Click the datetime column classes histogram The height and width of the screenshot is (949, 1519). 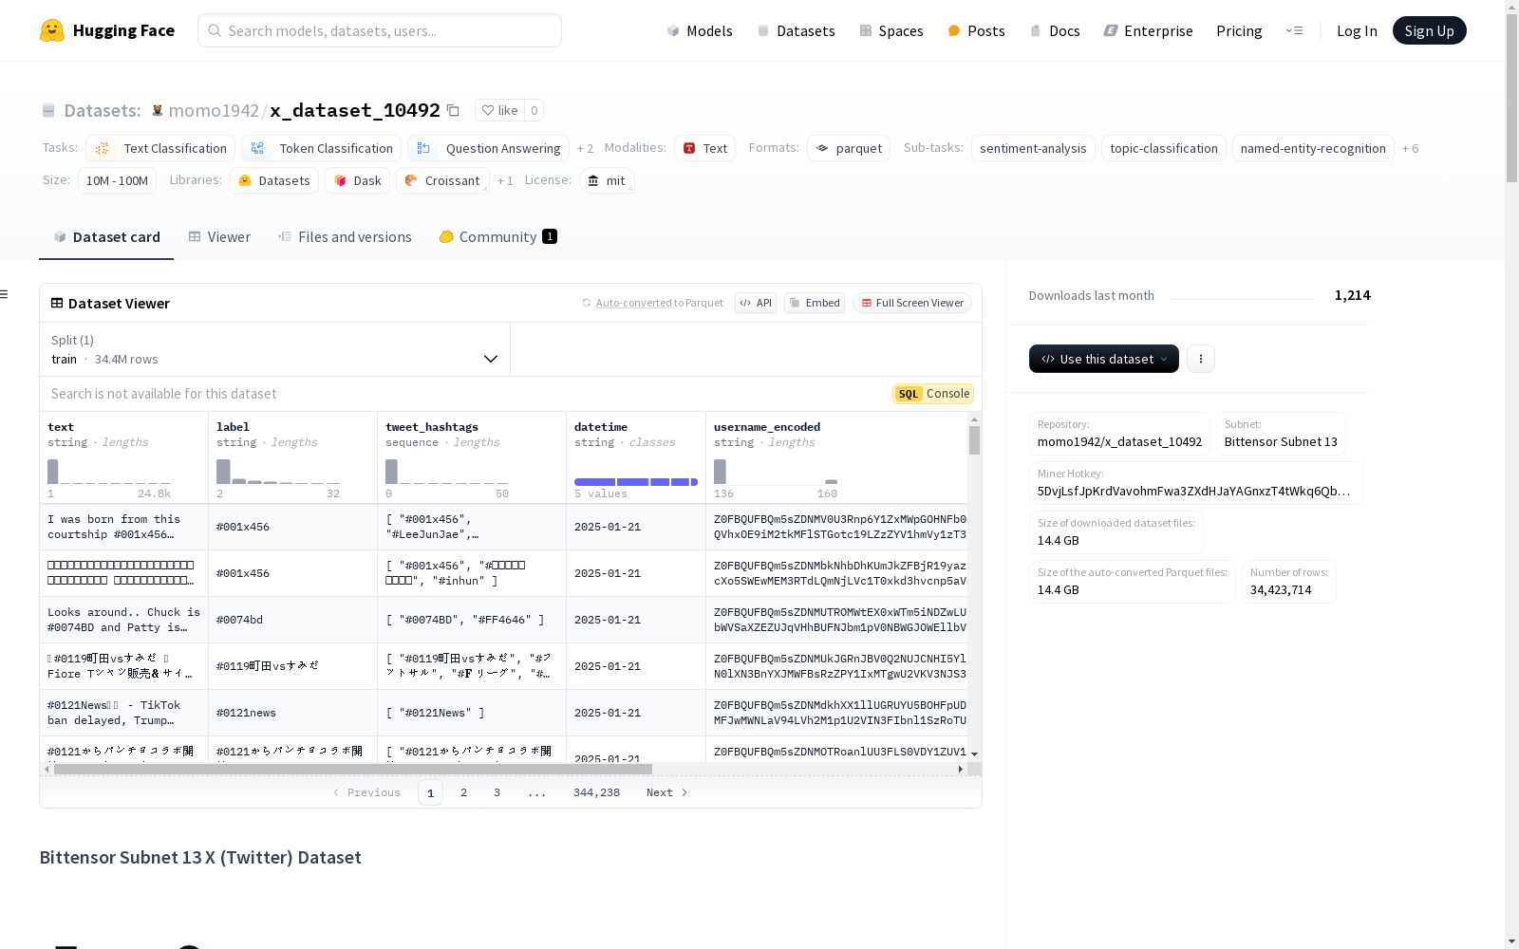click(x=636, y=482)
